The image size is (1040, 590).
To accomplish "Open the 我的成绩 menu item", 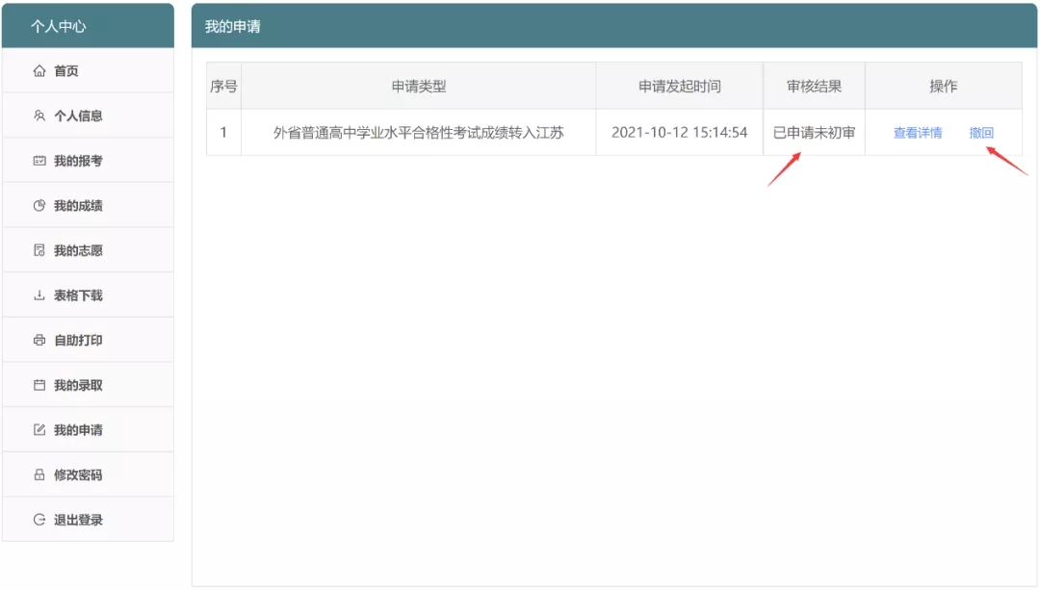I will [78, 206].
